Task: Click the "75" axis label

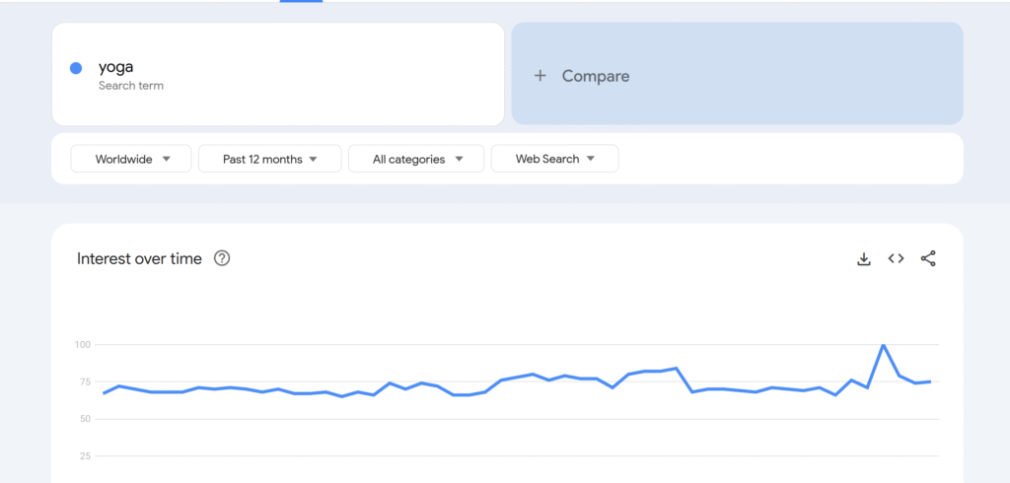Action: pyautogui.click(x=86, y=381)
